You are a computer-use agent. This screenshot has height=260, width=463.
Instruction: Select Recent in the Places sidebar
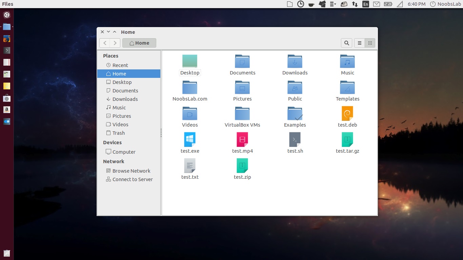pyautogui.click(x=119, y=65)
